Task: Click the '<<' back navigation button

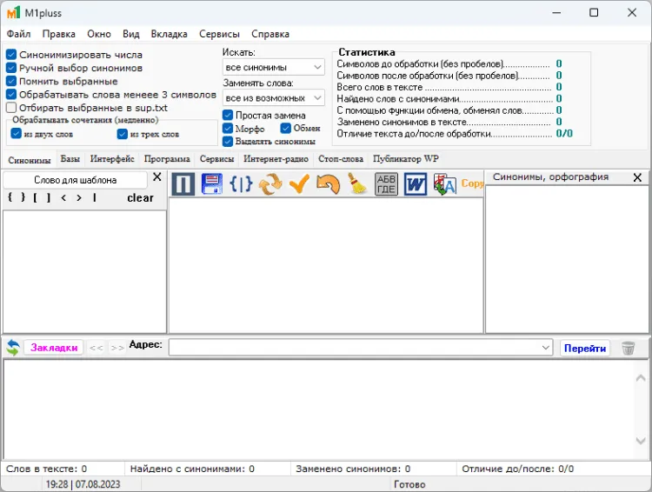Action: click(x=96, y=348)
